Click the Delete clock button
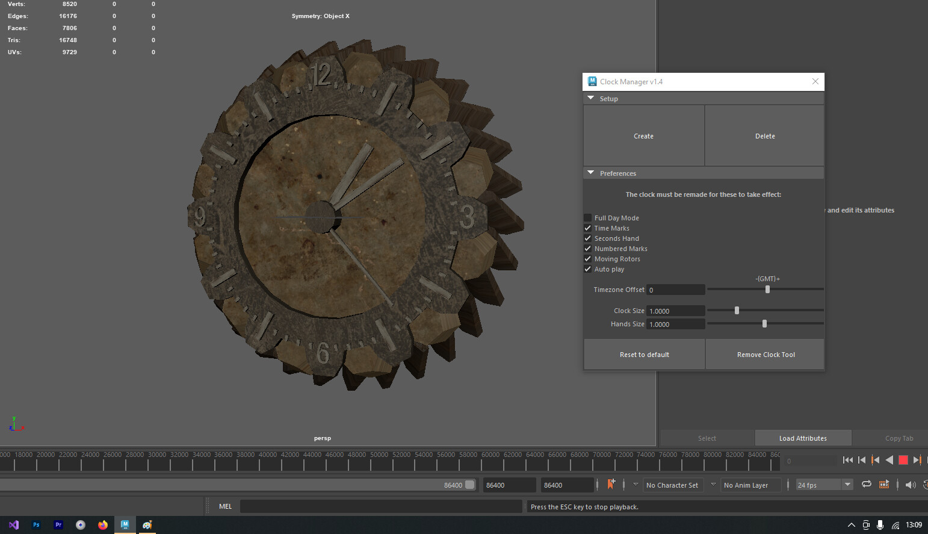This screenshot has height=534, width=928. click(765, 136)
